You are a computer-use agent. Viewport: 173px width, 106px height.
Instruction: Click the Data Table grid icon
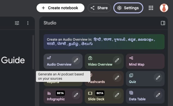pyautogui.click(x=131, y=93)
